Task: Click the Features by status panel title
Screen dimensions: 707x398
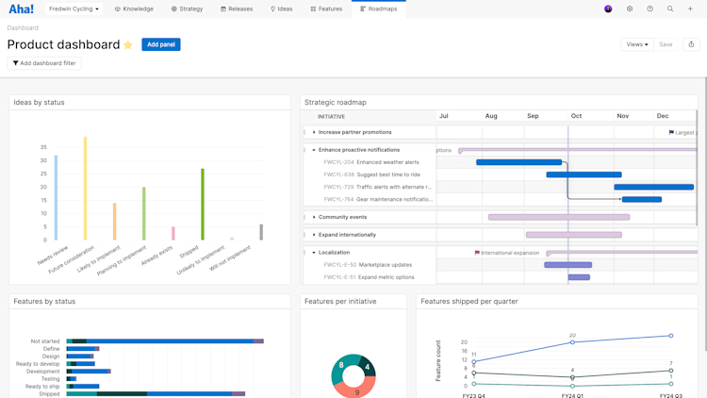Action: click(x=44, y=302)
